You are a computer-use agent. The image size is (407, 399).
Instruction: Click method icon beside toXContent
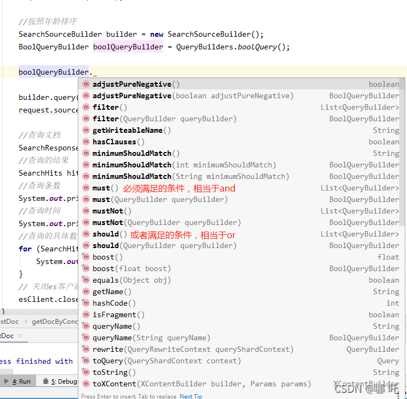pyautogui.click(x=86, y=384)
